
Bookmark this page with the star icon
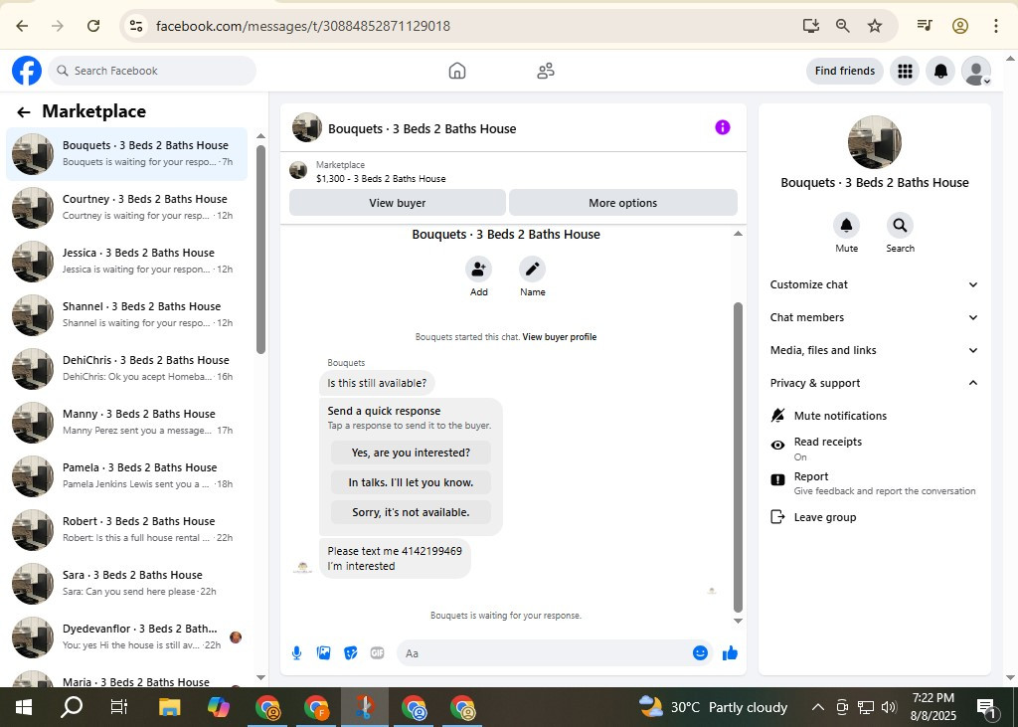click(875, 25)
